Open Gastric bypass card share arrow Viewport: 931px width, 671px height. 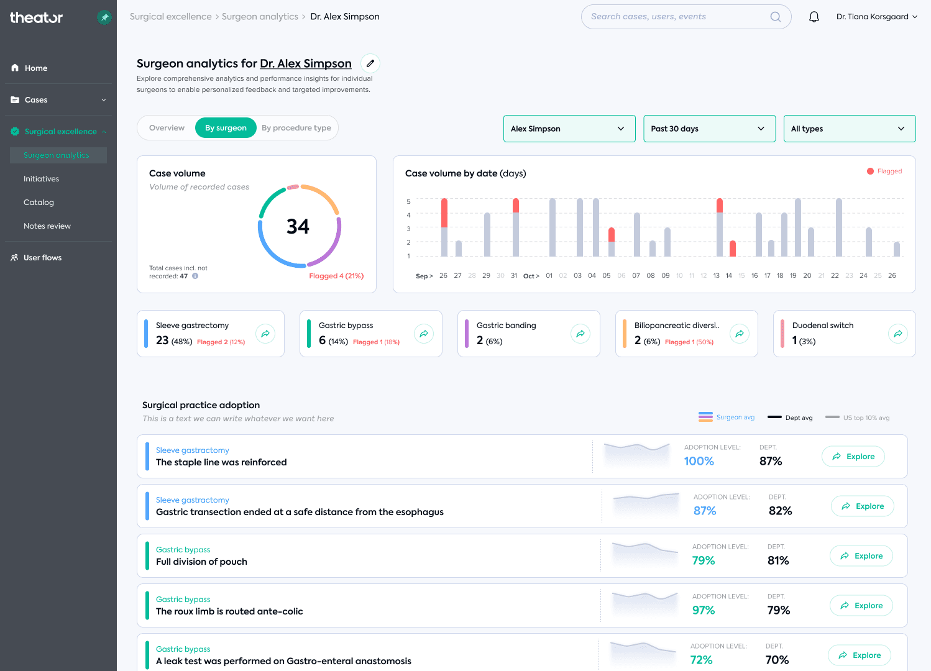coord(424,334)
